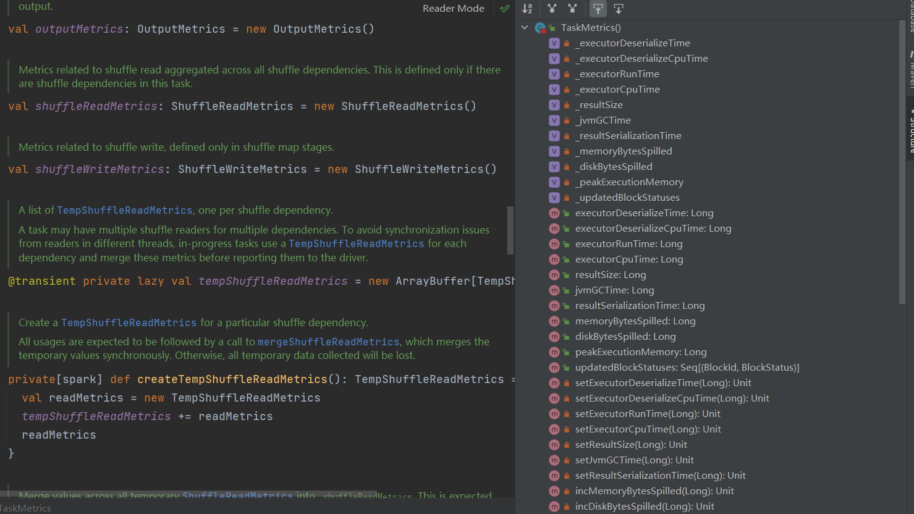This screenshot has height=514, width=914.
Task: Click the @transient annotation
Action: pyautogui.click(x=42, y=281)
